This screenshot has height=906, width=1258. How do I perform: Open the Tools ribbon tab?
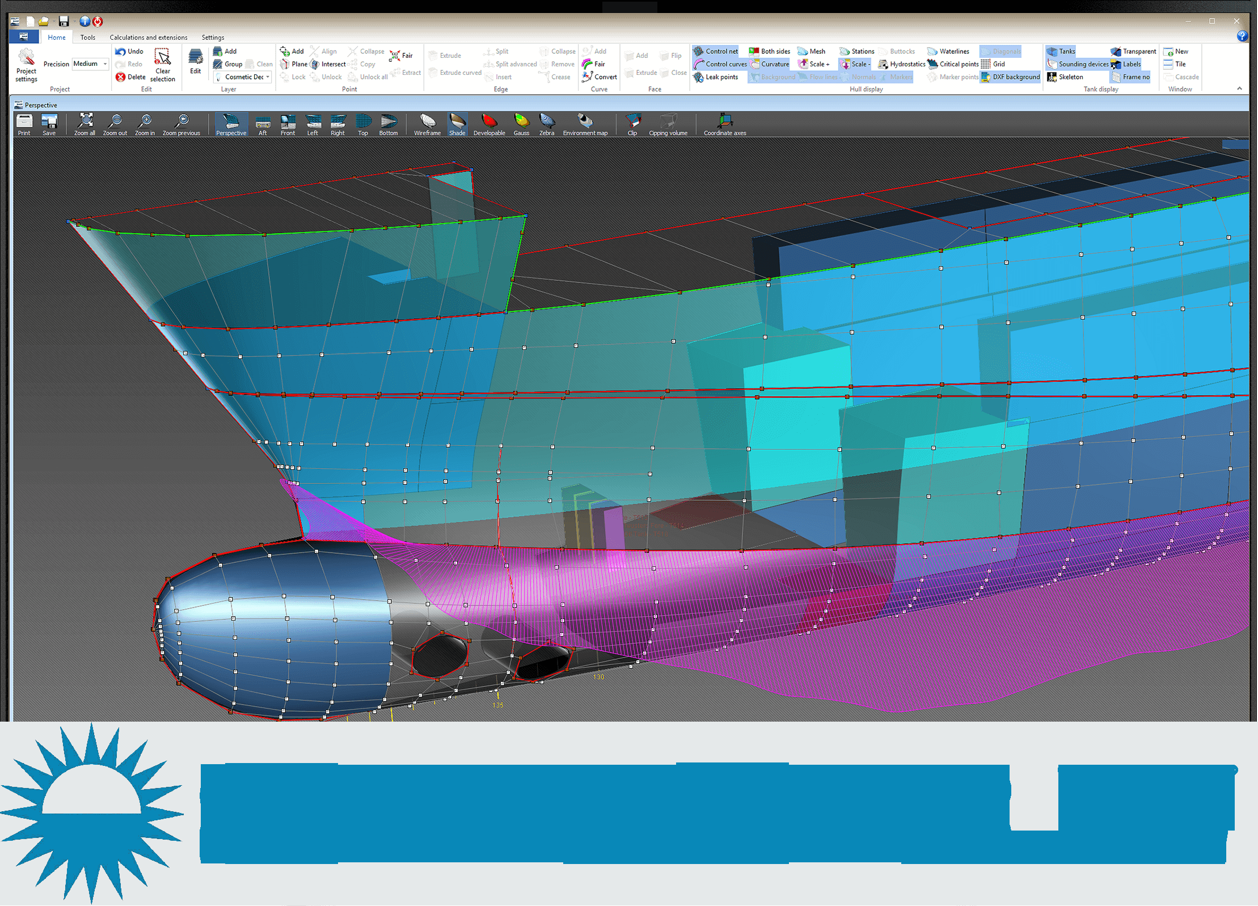pyautogui.click(x=88, y=37)
